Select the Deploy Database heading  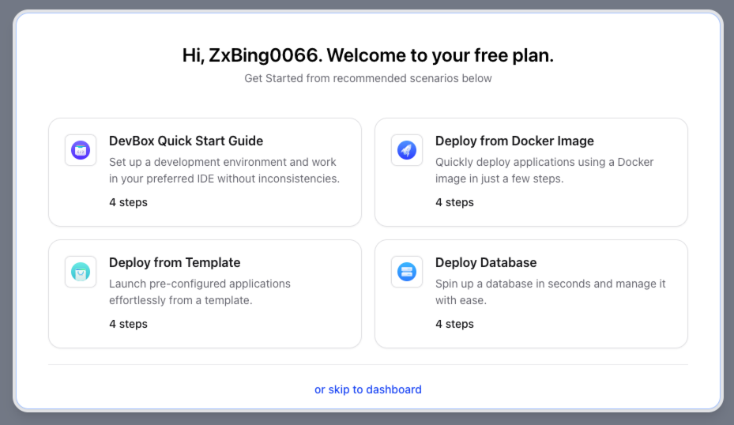pyautogui.click(x=486, y=262)
